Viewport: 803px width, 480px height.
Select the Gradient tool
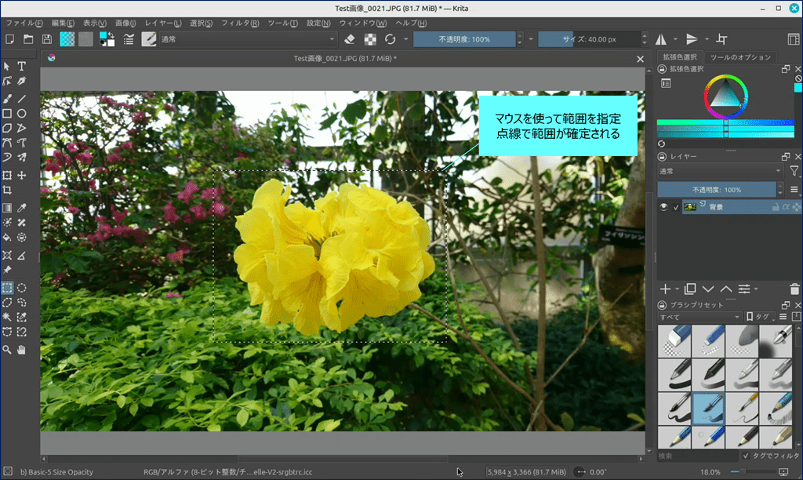point(7,208)
